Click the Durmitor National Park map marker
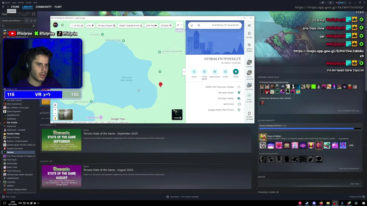367x206 pixels. tap(160, 52)
